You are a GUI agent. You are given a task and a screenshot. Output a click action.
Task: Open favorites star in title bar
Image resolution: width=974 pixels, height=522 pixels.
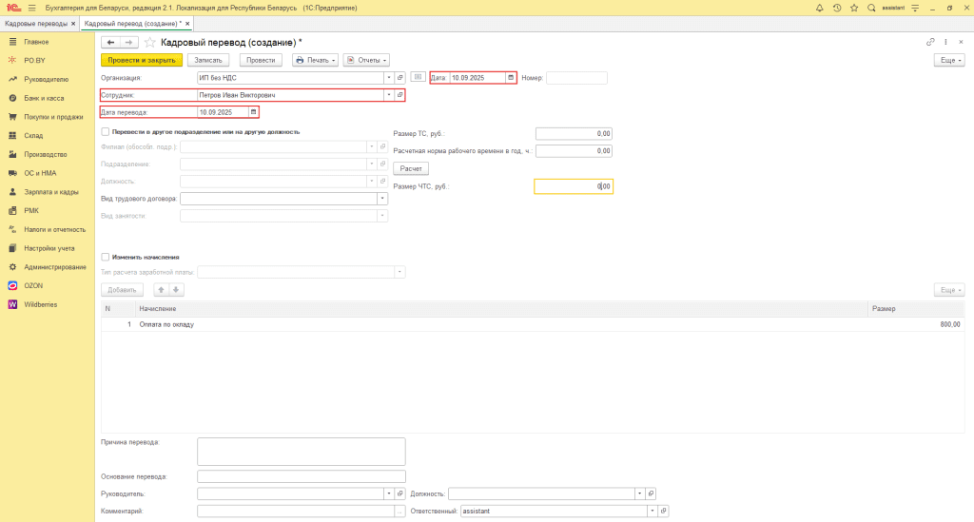854,8
